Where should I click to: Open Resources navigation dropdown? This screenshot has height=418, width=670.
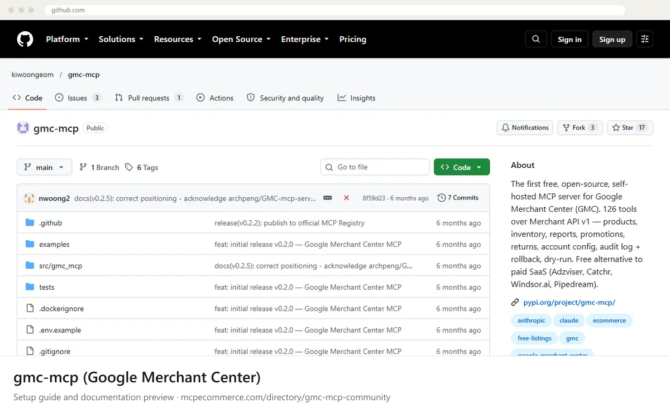click(x=178, y=39)
